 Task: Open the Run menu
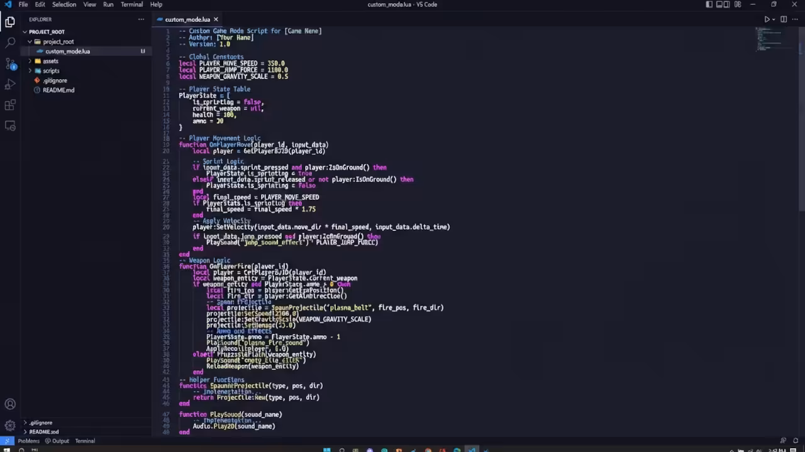(x=108, y=4)
